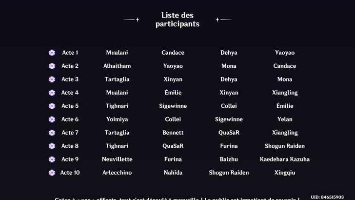This screenshot has height=200, width=355.
Task: Click the purple icon beside Acte 8
Action: (52, 146)
